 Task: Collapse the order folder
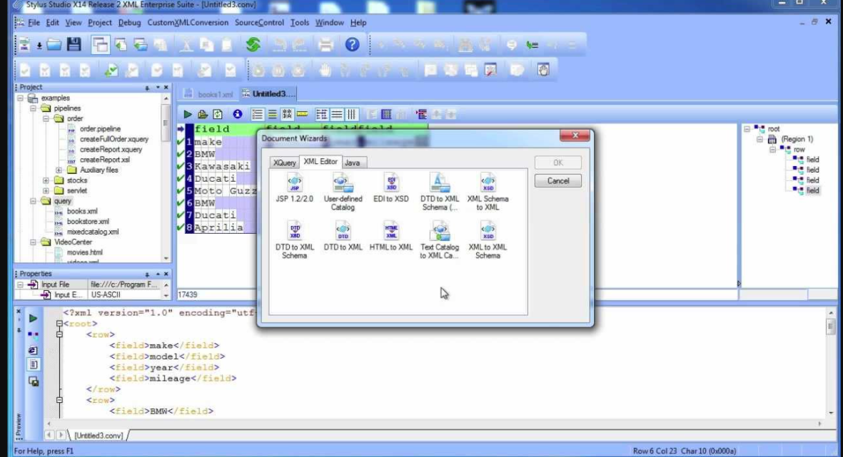46,118
